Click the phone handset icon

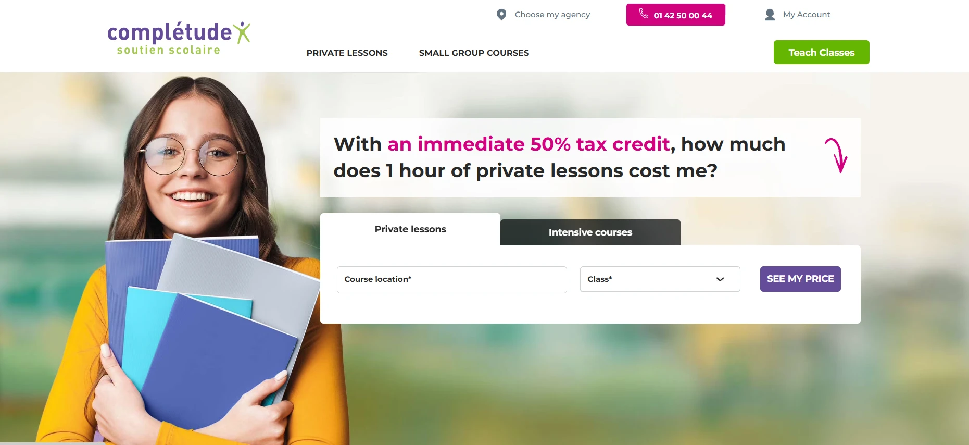(644, 14)
